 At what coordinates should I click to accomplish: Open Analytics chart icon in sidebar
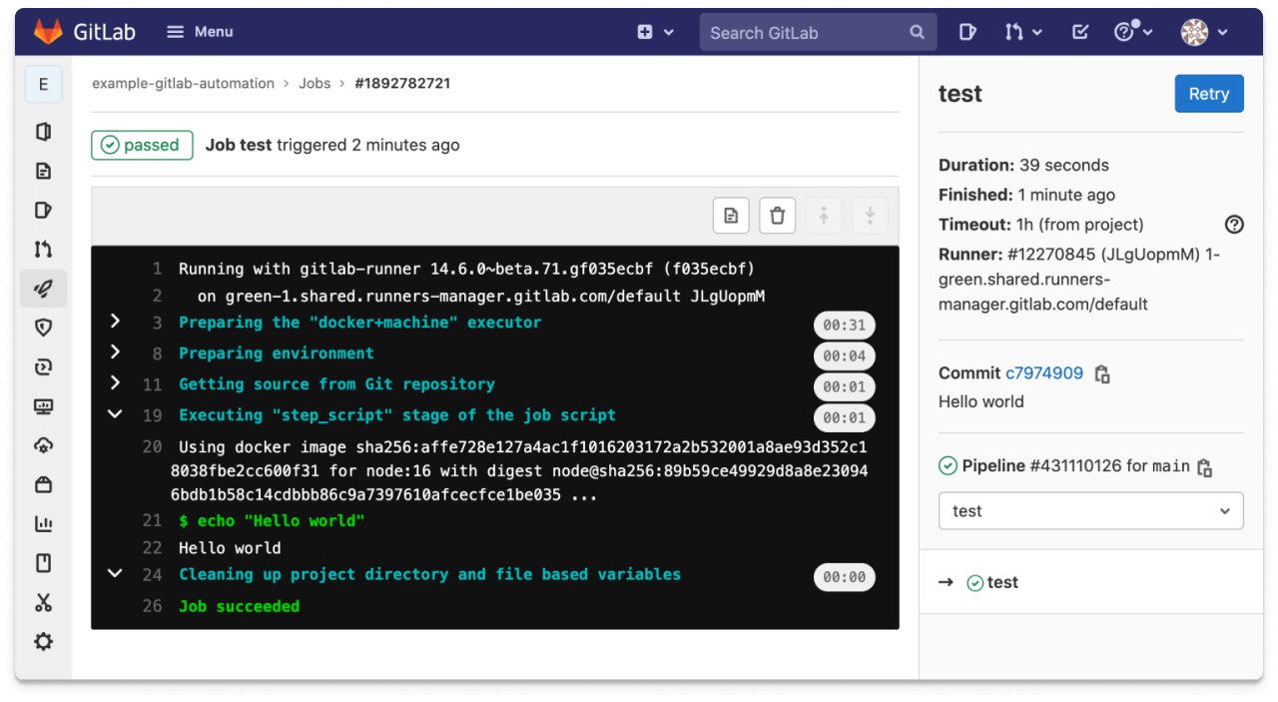coord(43,523)
